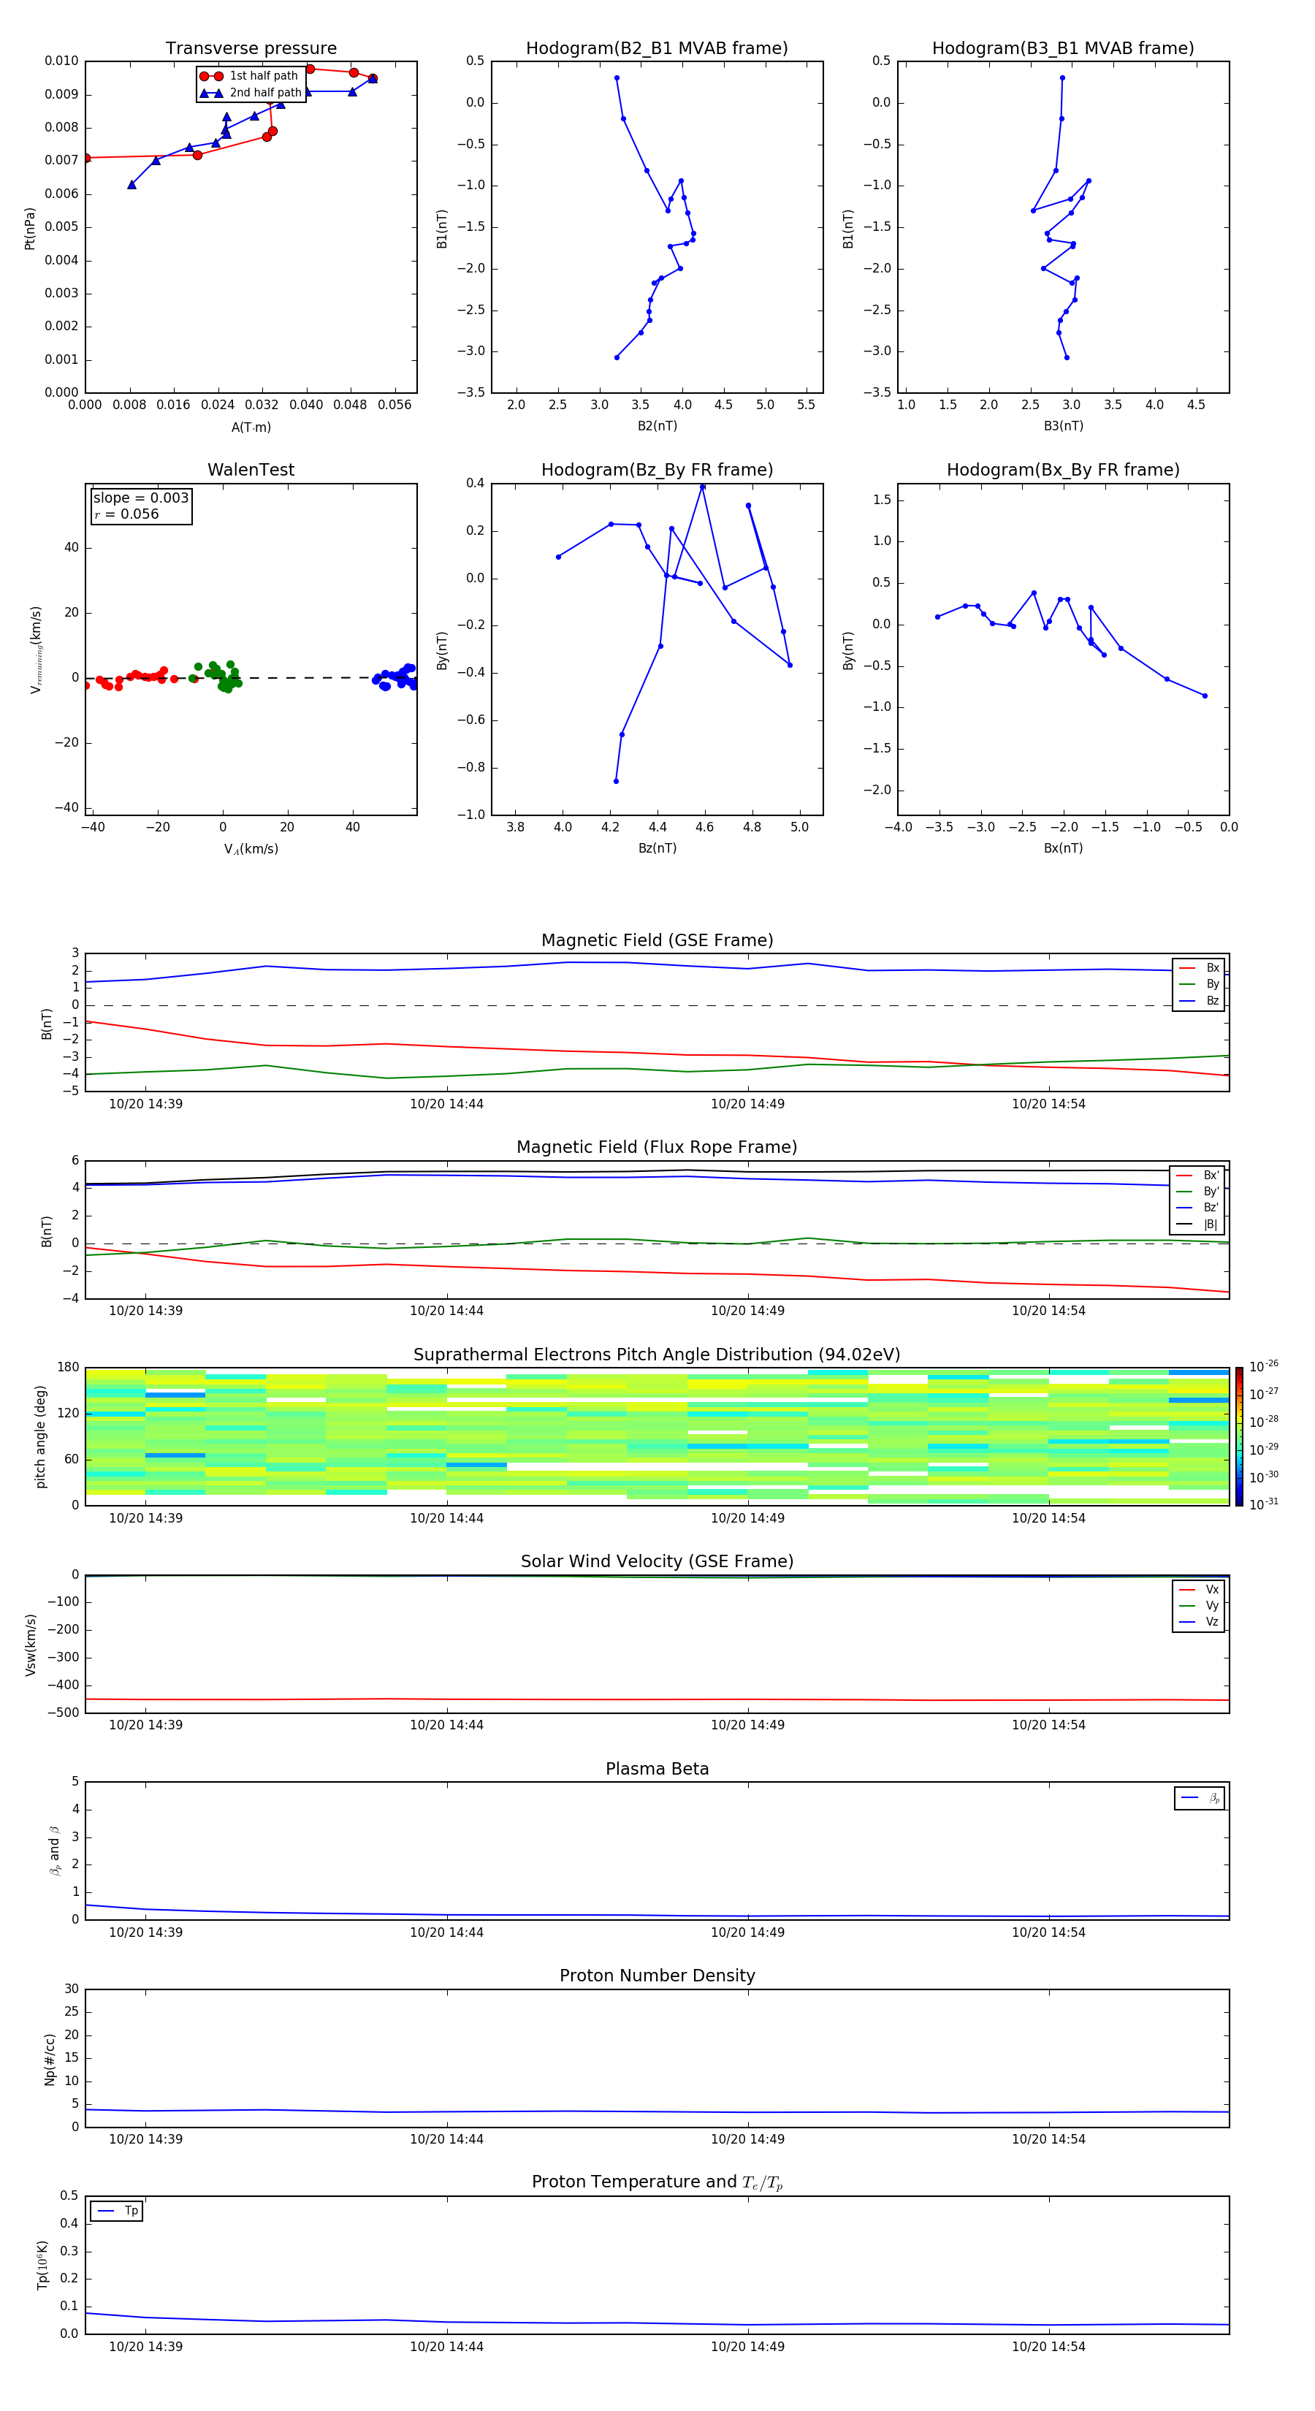Click the βp legend in Plasma Beta plot
This screenshot has height=2411, width=1315.
pos(1199,1798)
